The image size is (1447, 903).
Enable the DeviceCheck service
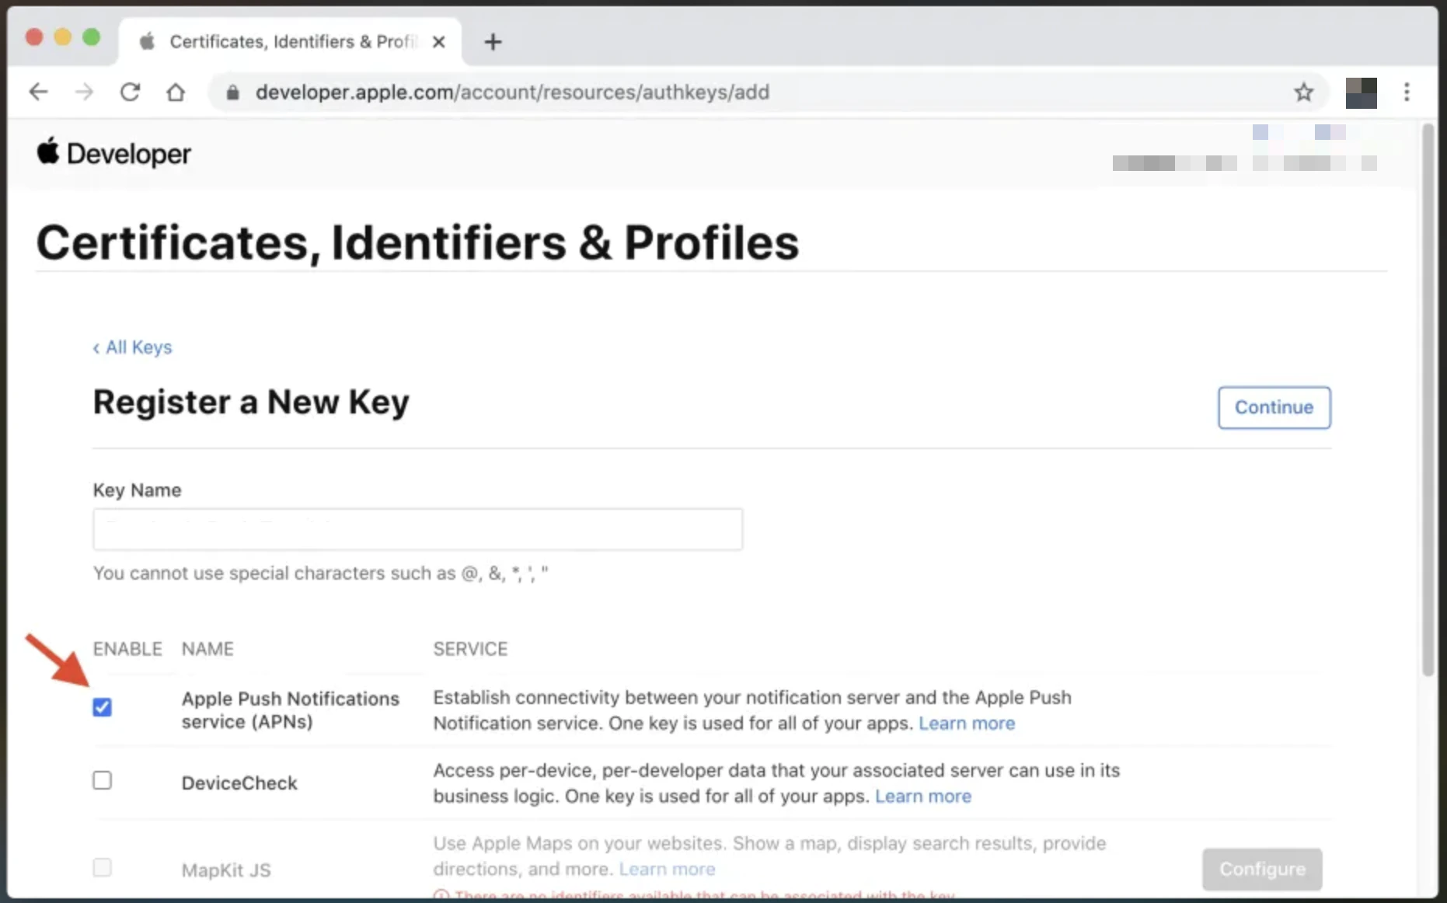102,780
